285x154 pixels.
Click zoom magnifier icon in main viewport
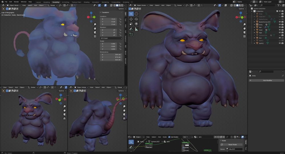[245, 24]
